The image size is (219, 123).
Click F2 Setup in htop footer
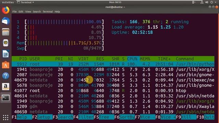click(42, 117)
